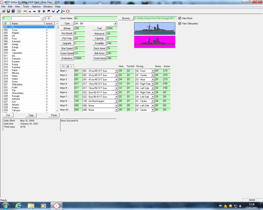Open the Wpn 4 14cm/50 gun dropdown
This screenshot has height=210, width=263.
click(x=116, y=84)
